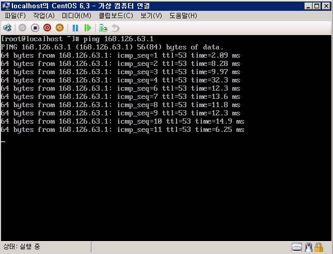Click the icmp_seq=10 time=14.9 ms line
Viewport: 333px width, 254px height.
click(122, 122)
